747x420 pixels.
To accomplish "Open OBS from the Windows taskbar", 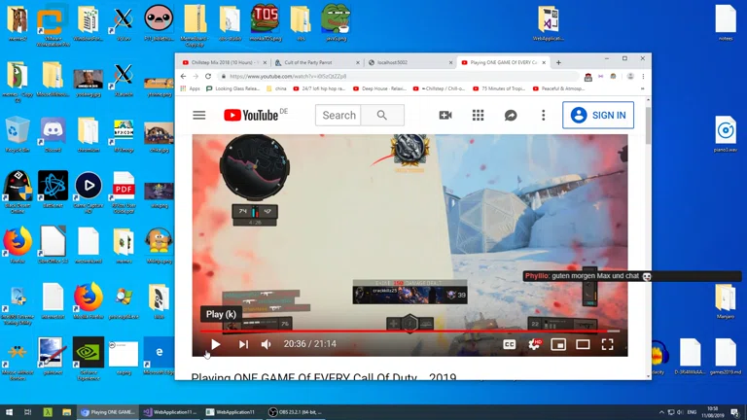I will tap(295, 412).
